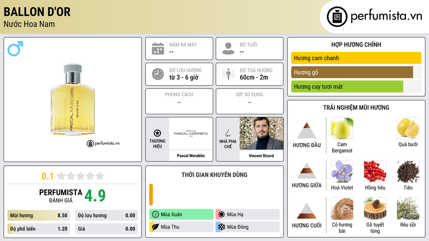Open the Vincent Ricord perfumer name link
Screen dimensions: 429x241
coord(261,156)
